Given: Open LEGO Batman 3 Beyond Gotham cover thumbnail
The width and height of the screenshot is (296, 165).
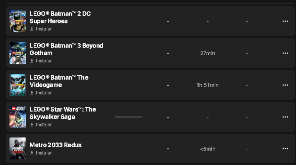Looking at the screenshot, I should click(18, 53).
